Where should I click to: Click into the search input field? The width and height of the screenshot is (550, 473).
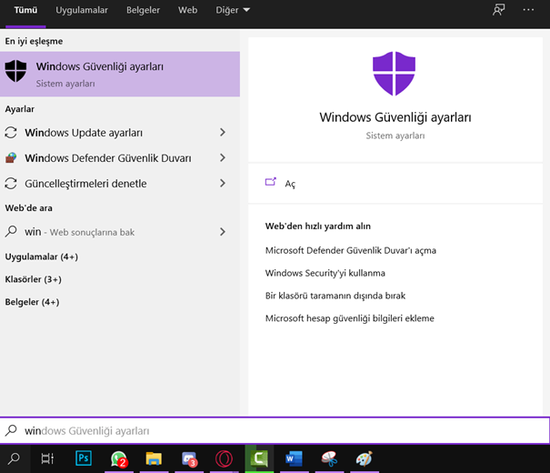[275, 430]
